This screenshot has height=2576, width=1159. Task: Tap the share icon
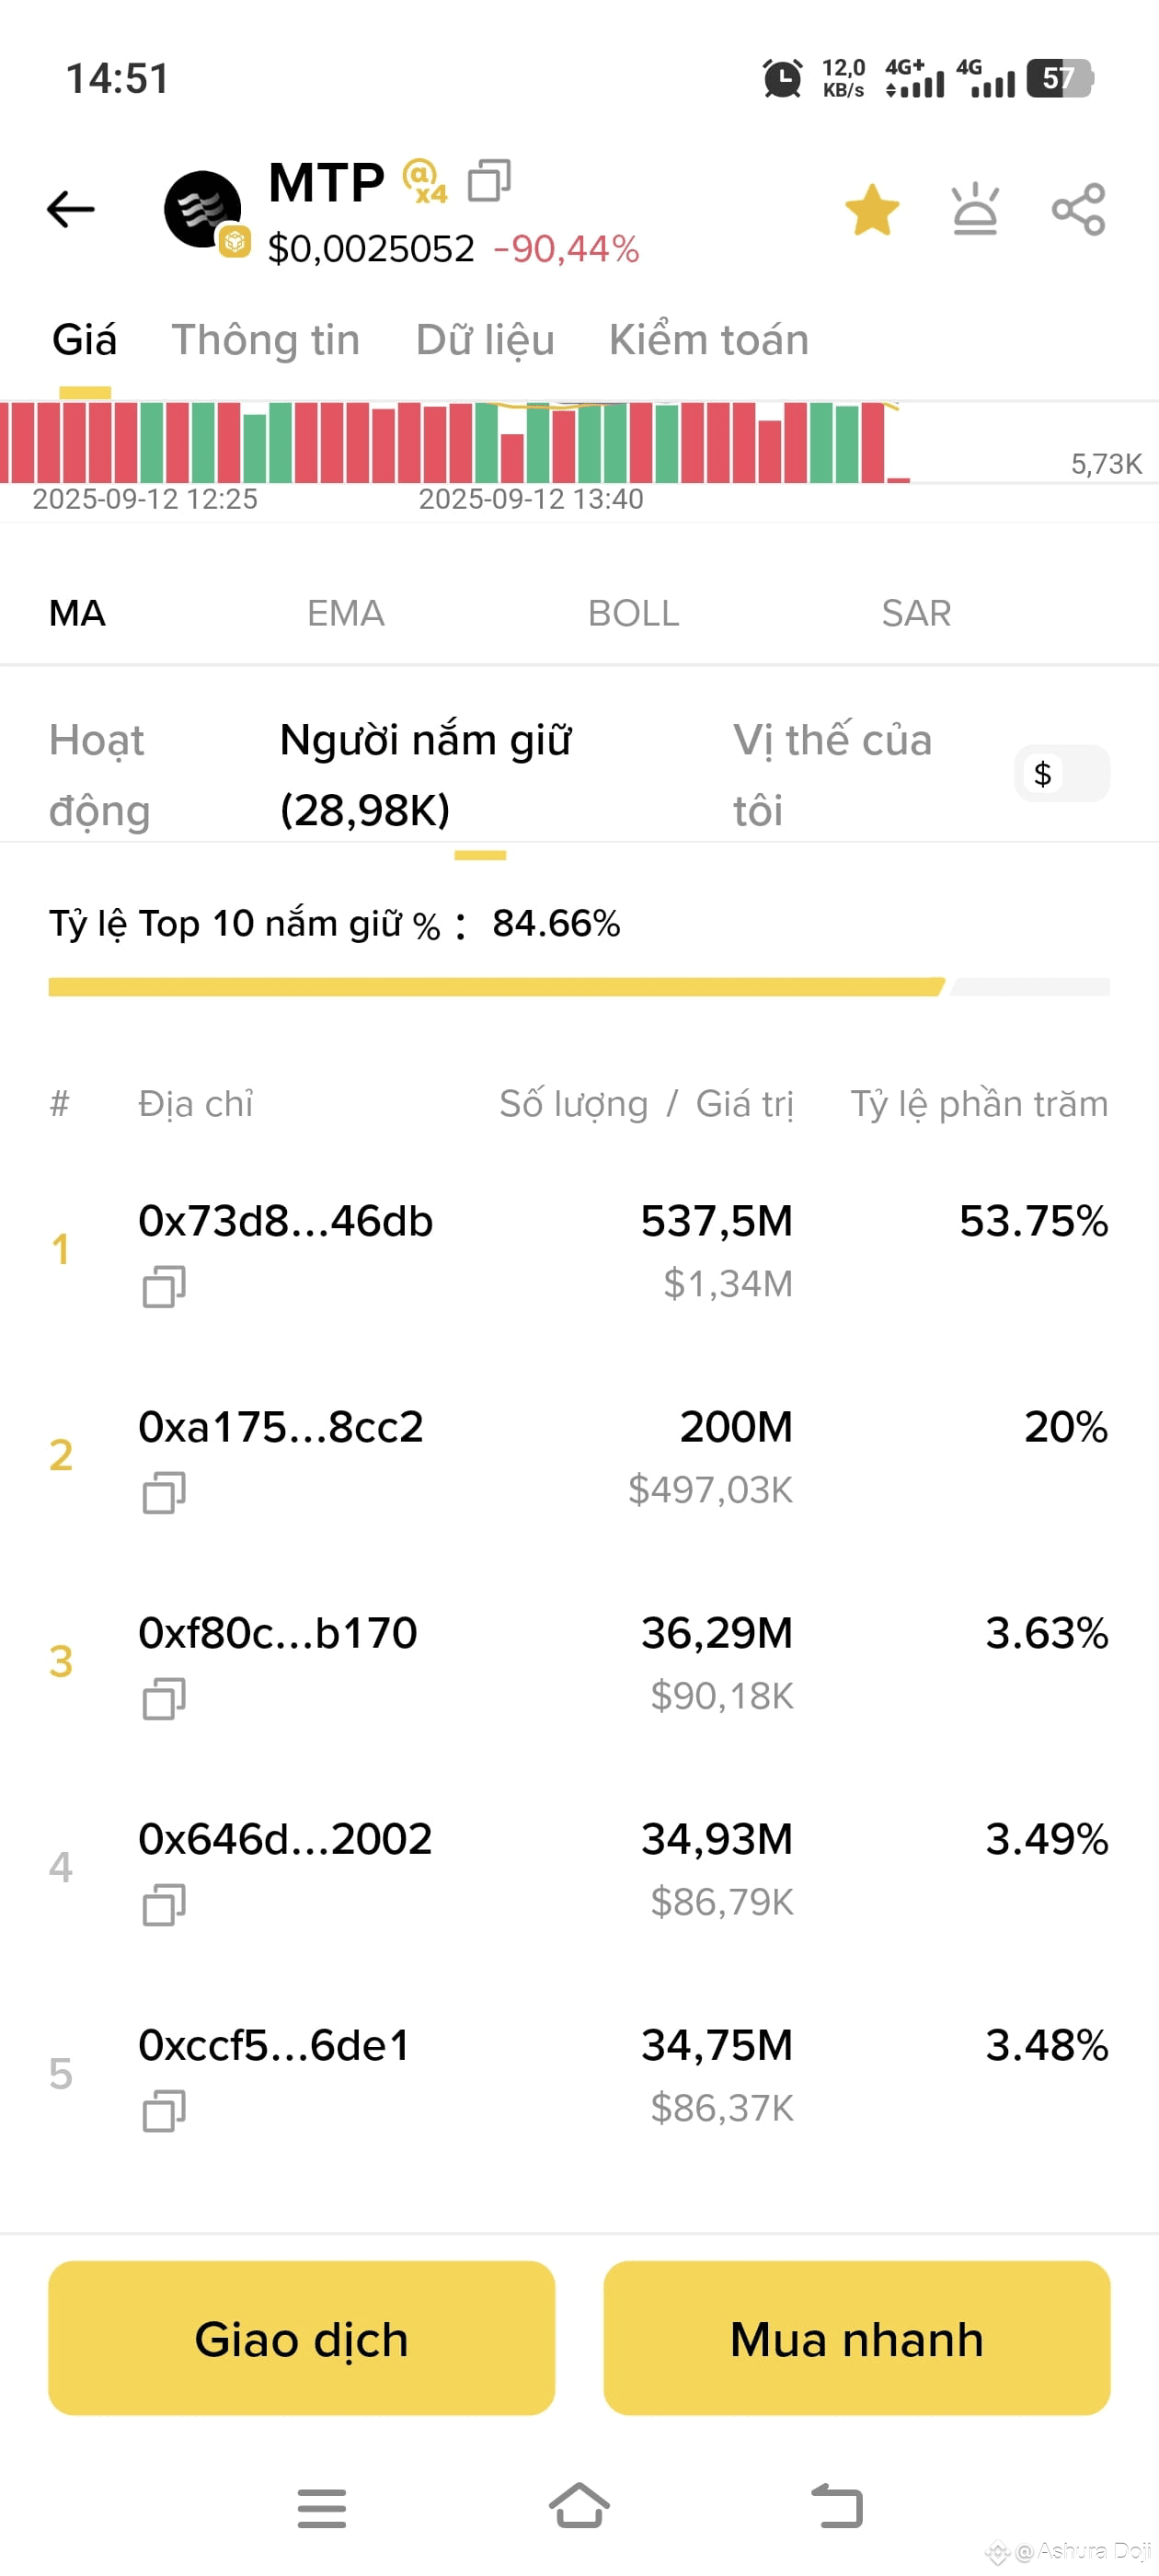pos(1078,209)
